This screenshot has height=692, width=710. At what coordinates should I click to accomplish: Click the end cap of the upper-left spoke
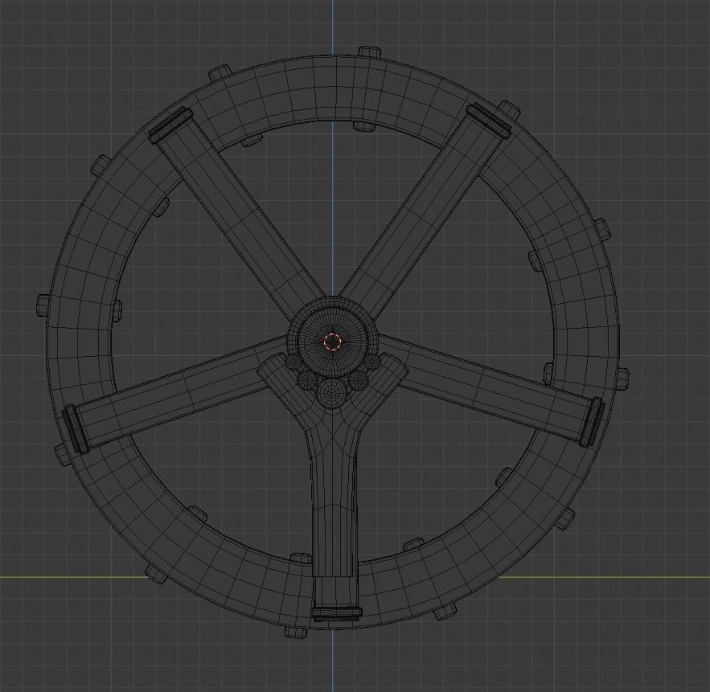[x=170, y=125]
